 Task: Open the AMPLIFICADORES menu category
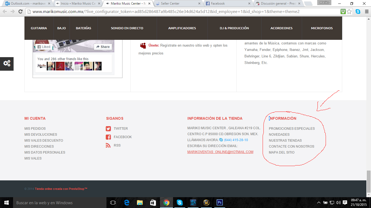(x=182, y=28)
